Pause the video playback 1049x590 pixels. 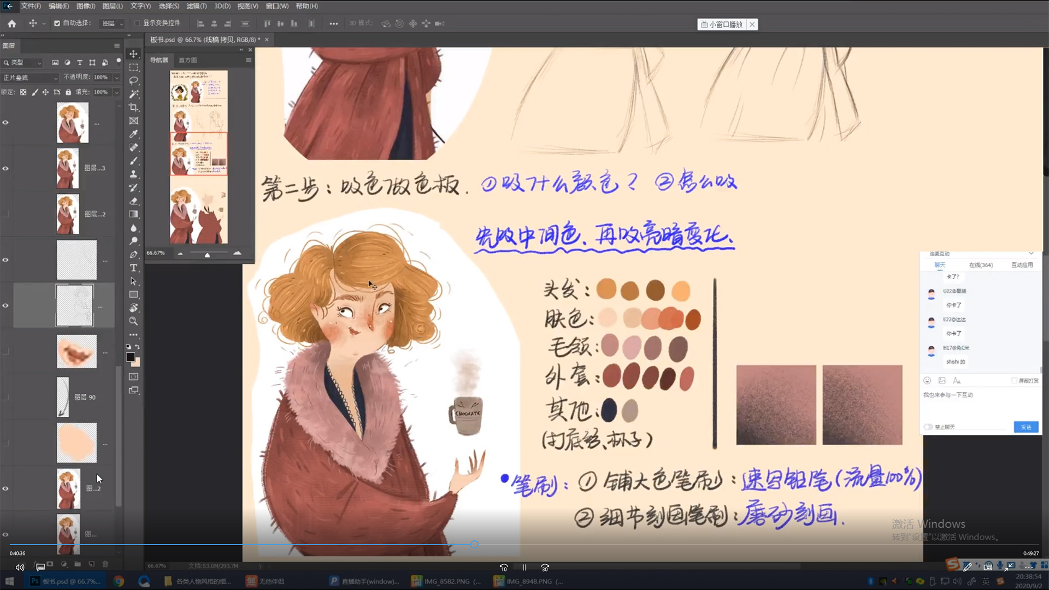coord(524,568)
